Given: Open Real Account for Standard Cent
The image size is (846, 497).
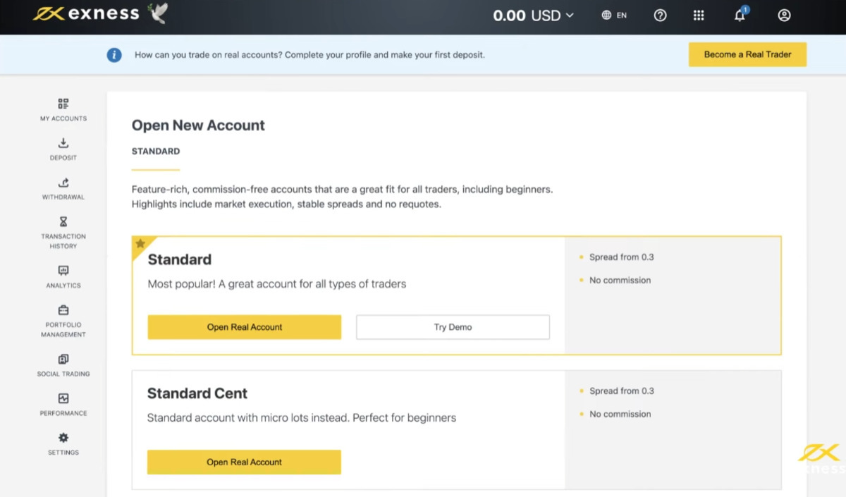Looking at the screenshot, I should coord(244,462).
